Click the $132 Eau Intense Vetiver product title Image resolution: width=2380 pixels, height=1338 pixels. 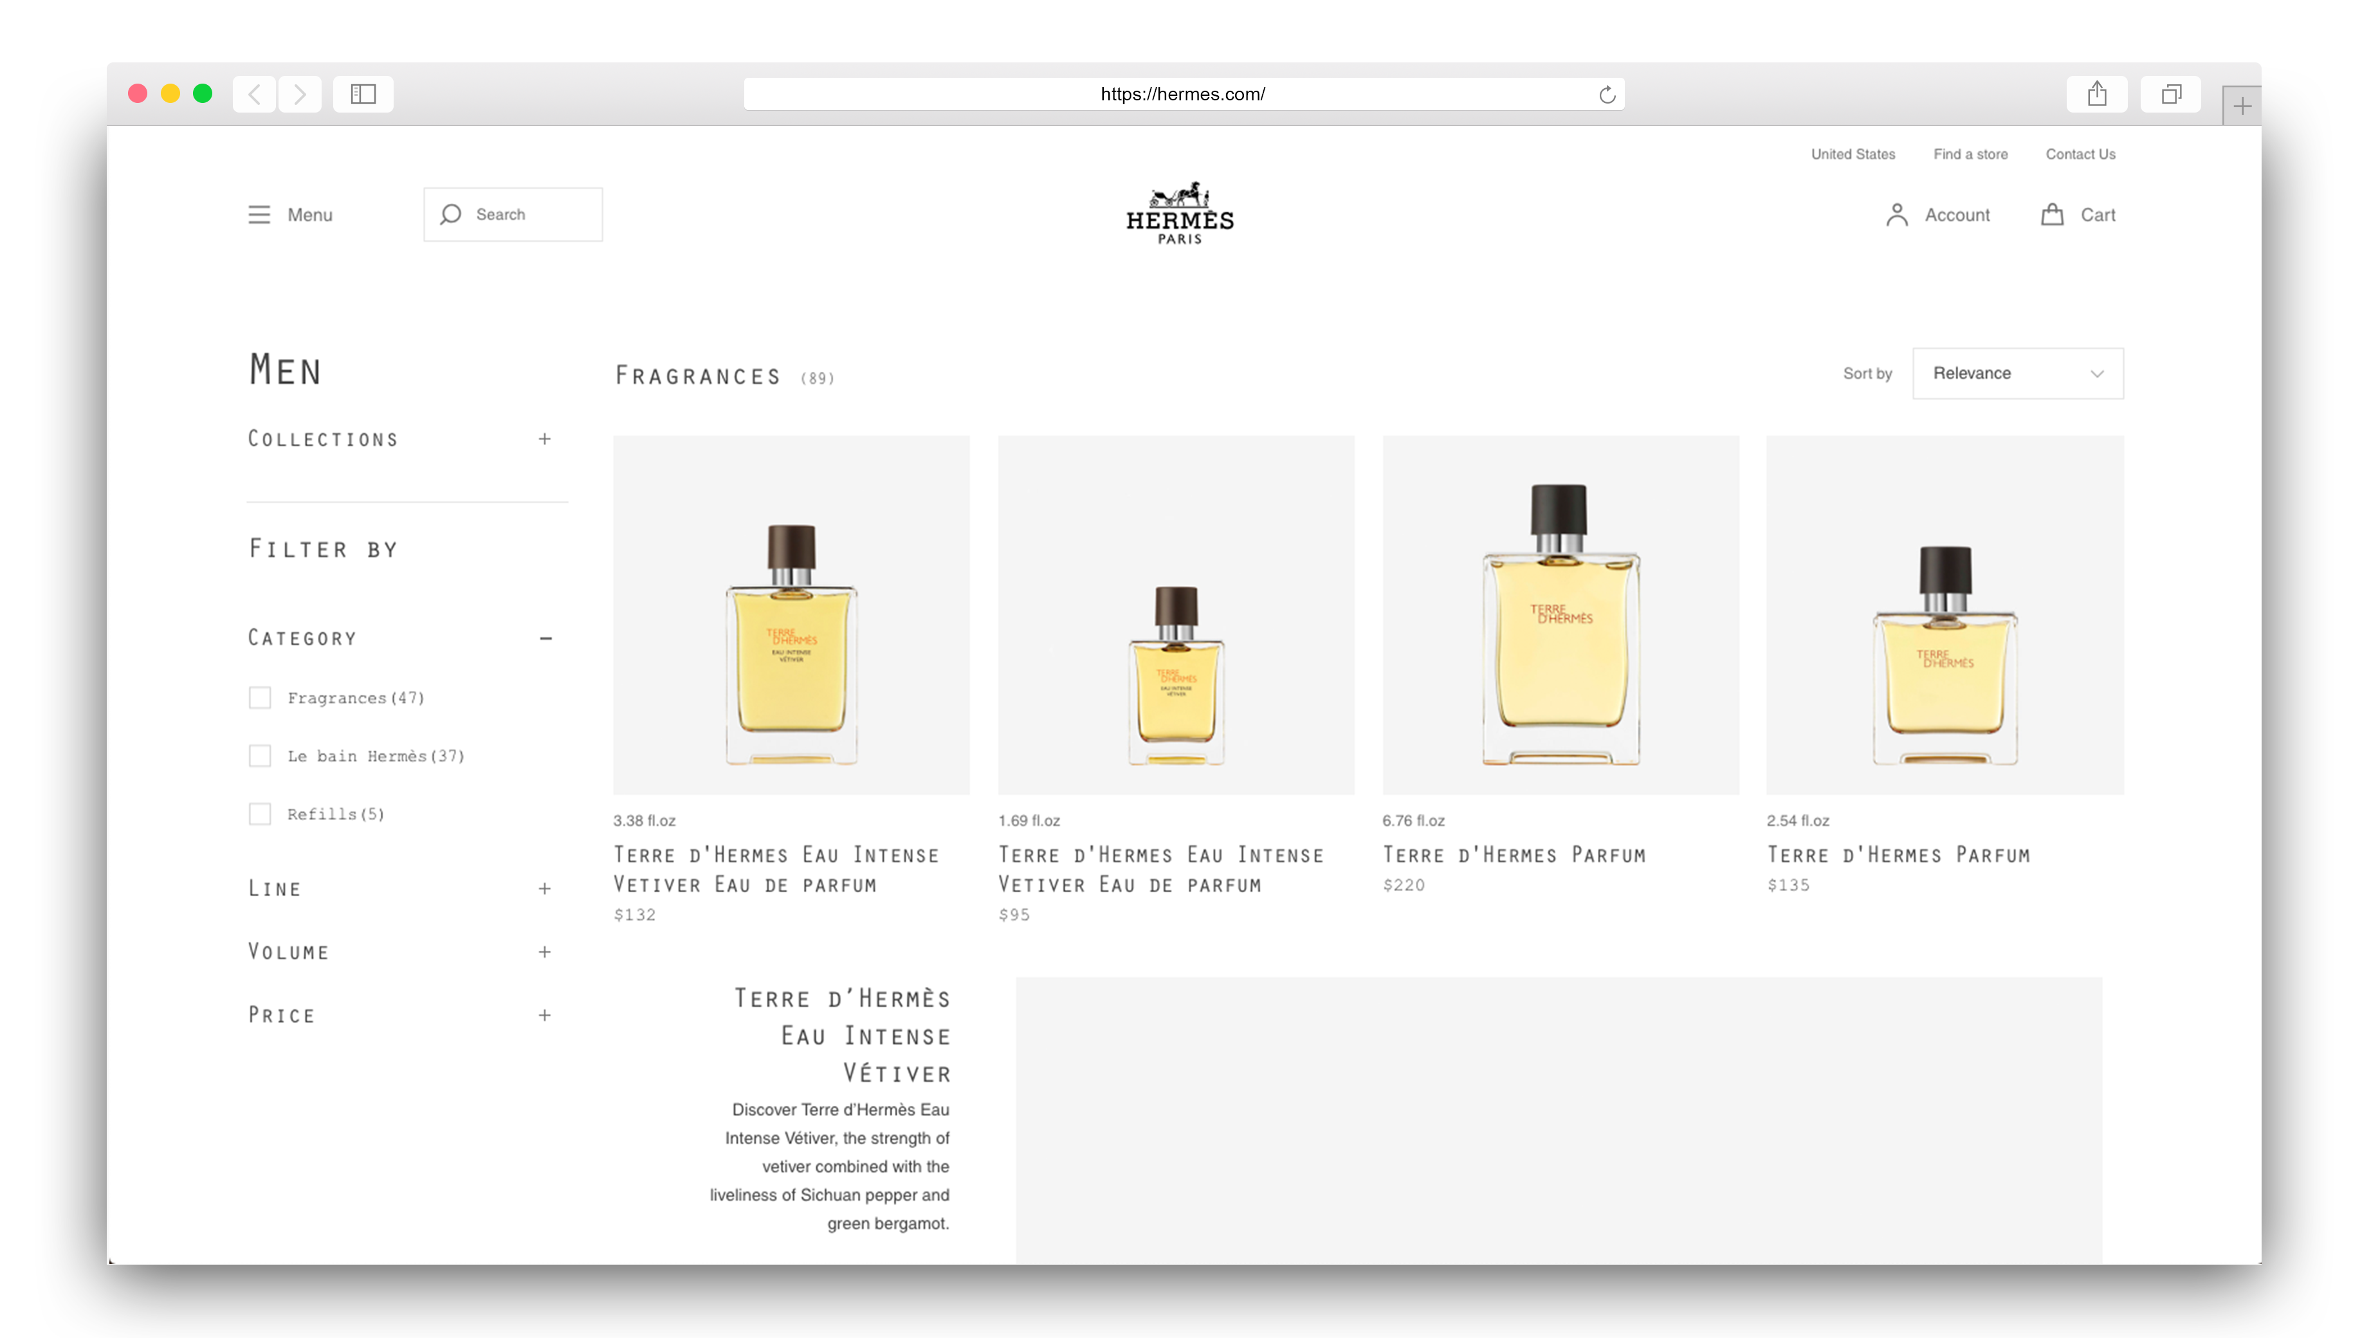[776, 870]
